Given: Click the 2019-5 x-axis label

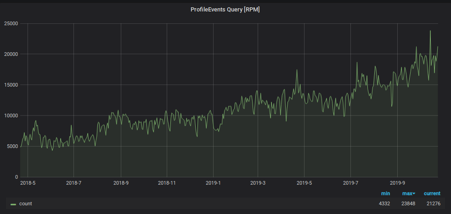Looking at the screenshot, I should [x=304, y=182].
